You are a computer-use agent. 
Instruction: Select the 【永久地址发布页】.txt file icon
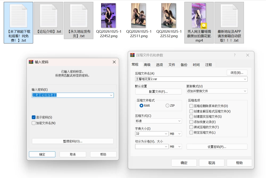[78, 16]
